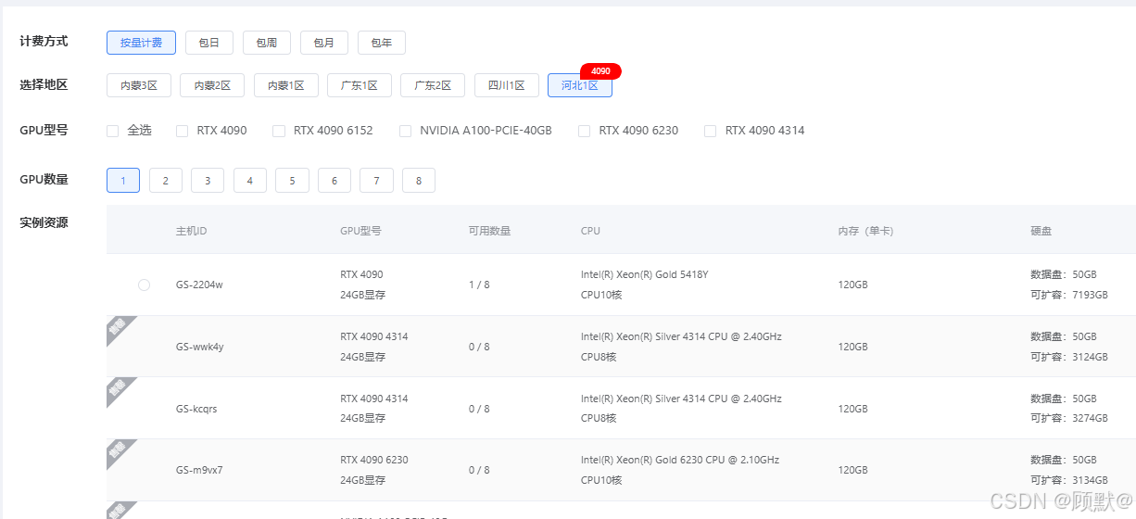Set the GPU count to 4
The width and height of the screenshot is (1136, 519).
(249, 181)
